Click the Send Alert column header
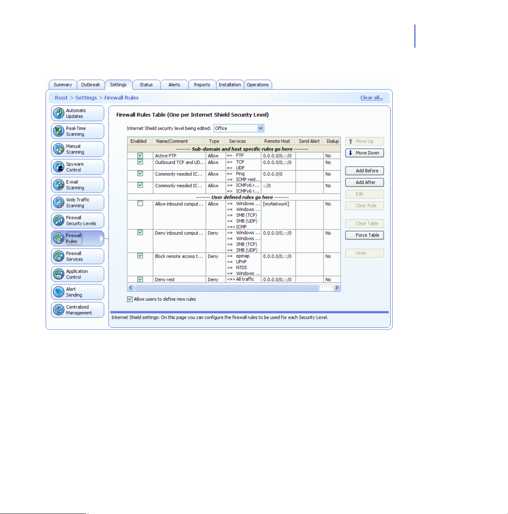 point(309,141)
